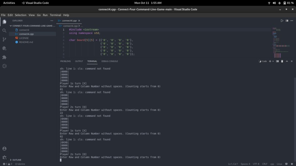Click the terminal input cursor line
296x166 pixels.
tap(61, 160)
